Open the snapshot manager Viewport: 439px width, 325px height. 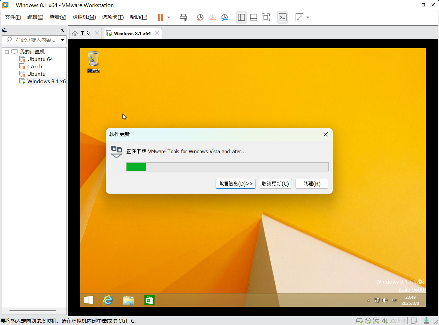[x=224, y=18]
